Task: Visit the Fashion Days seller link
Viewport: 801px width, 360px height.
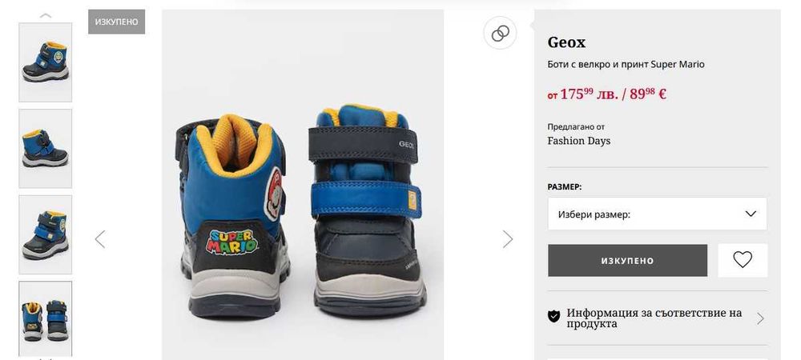Action: point(578,141)
